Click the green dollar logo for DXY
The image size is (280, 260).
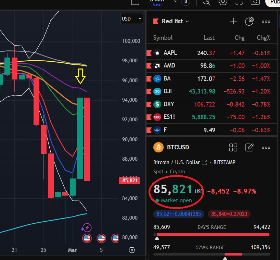pyautogui.click(x=157, y=104)
